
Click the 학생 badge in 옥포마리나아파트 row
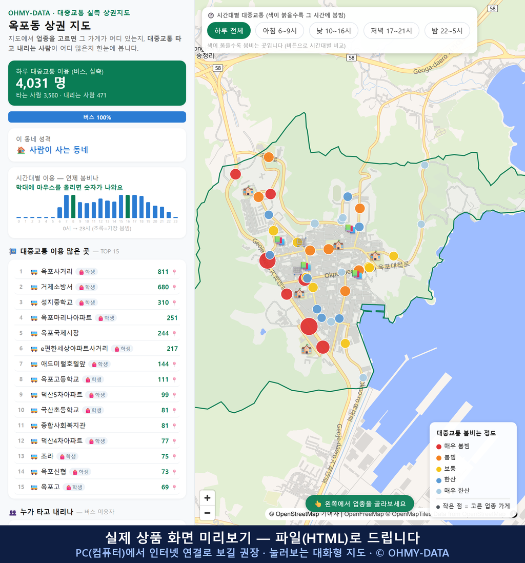click(107, 318)
